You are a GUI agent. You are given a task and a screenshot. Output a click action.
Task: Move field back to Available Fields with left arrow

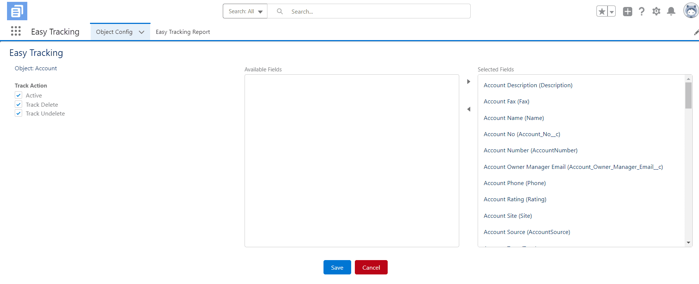click(468, 109)
